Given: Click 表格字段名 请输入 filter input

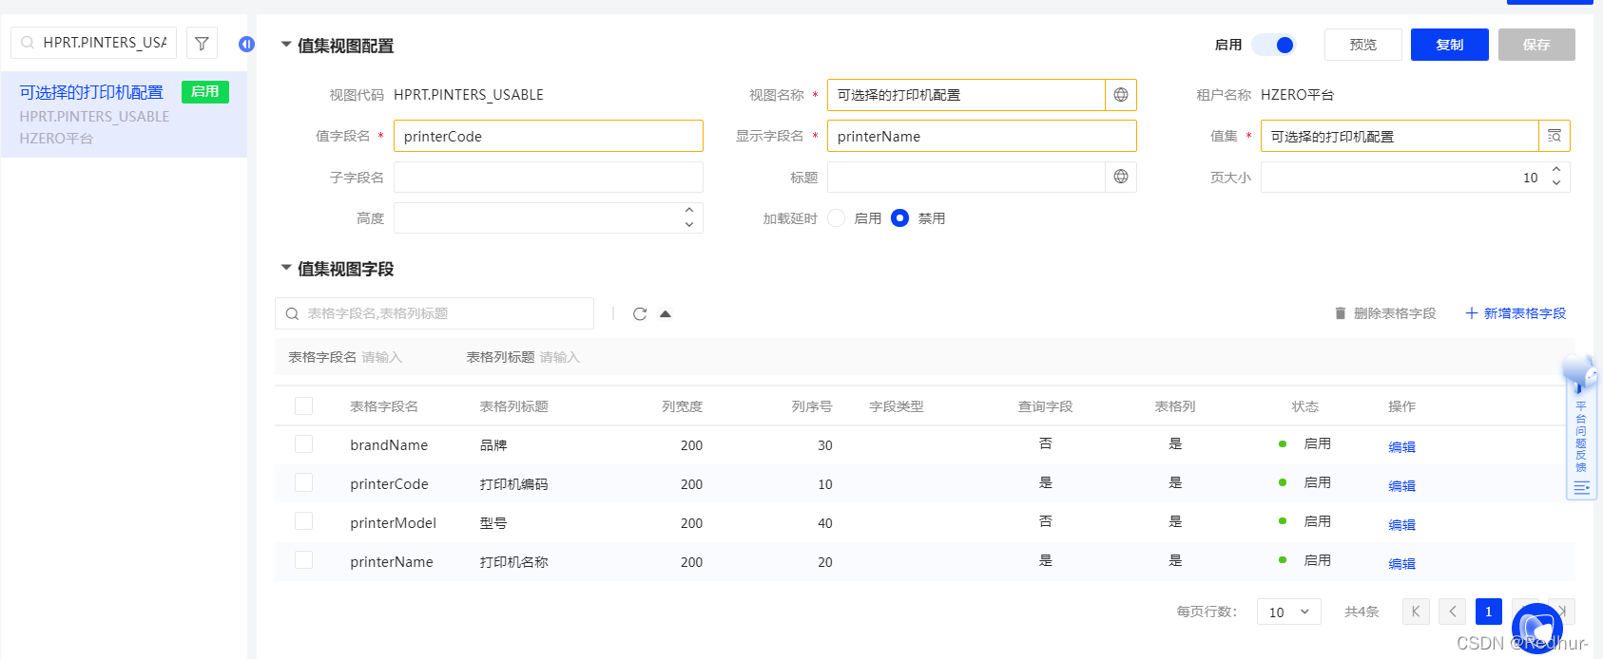Looking at the screenshot, I should [382, 357].
